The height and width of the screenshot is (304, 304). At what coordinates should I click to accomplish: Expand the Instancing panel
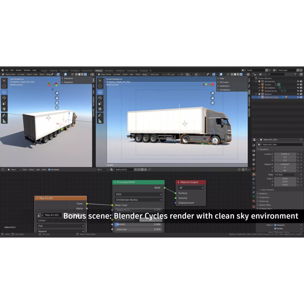click(264, 201)
